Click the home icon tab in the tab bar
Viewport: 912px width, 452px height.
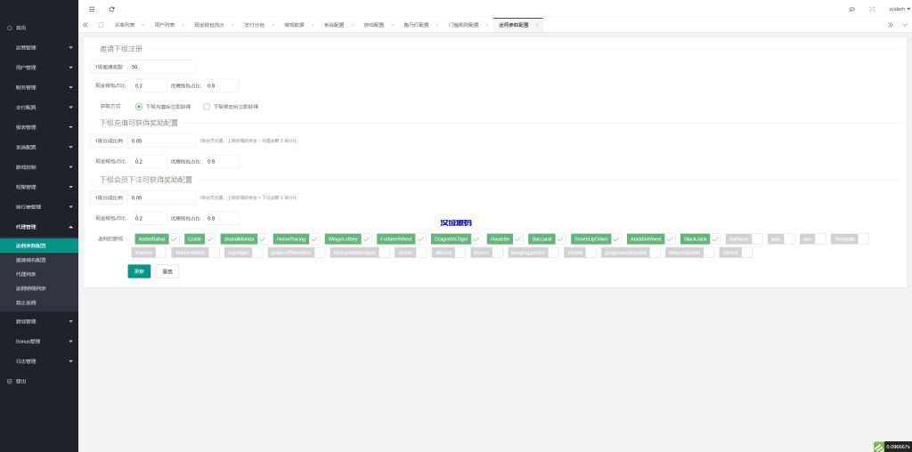click(x=100, y=25)
